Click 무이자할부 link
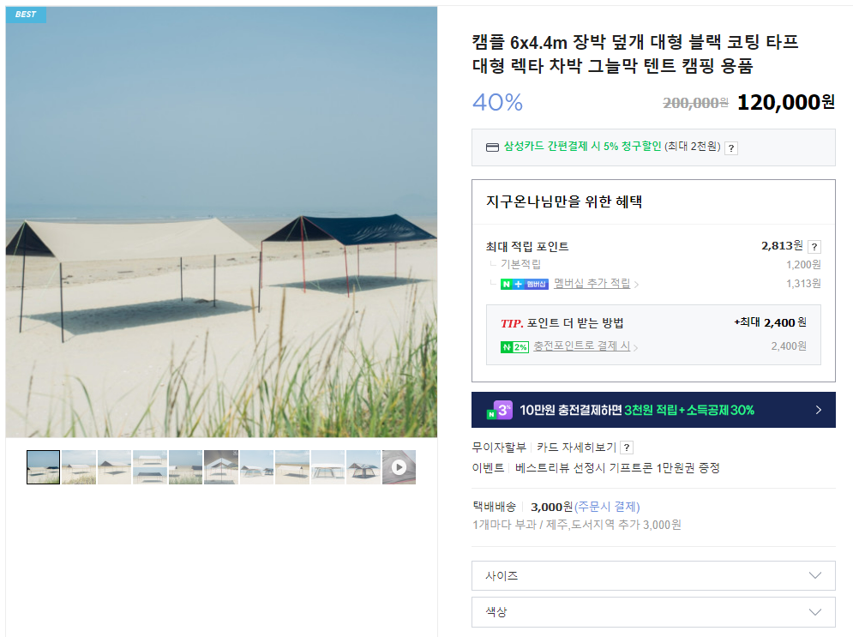 [499, 448]
